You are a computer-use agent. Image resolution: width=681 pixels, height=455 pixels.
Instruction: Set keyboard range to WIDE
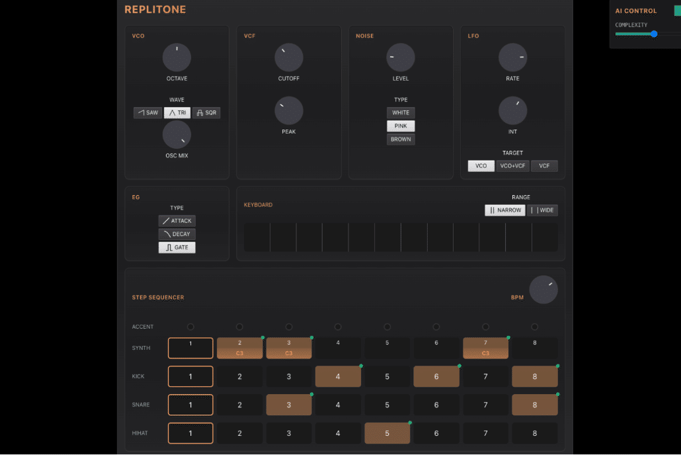[x=542, y=210]
